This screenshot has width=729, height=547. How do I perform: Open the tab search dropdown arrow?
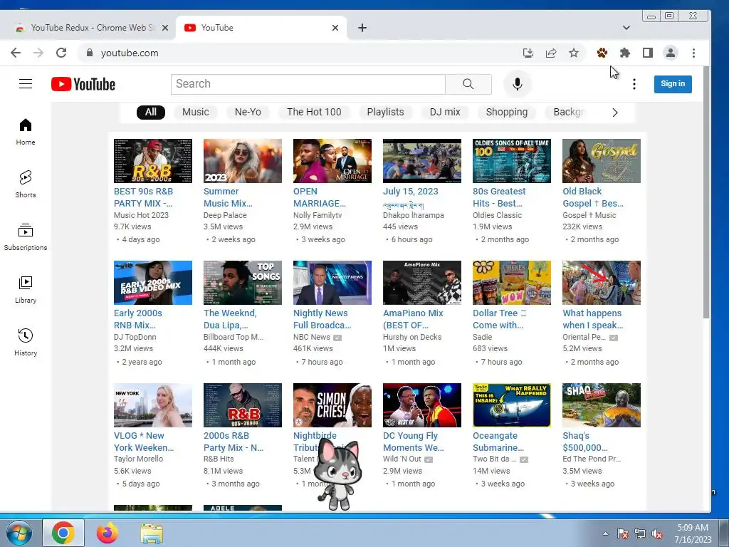[626, 28]
